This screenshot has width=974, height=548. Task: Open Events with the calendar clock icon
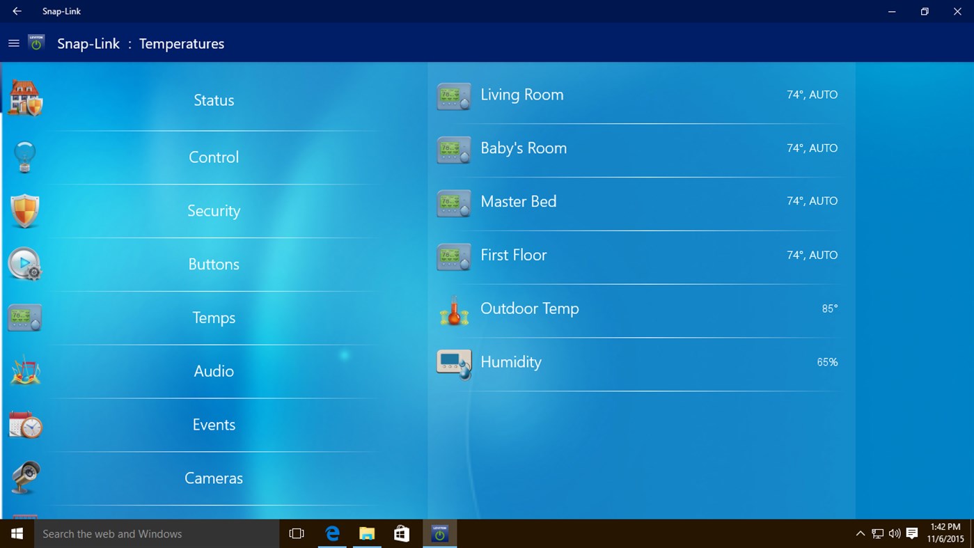(x=24, y=424)
